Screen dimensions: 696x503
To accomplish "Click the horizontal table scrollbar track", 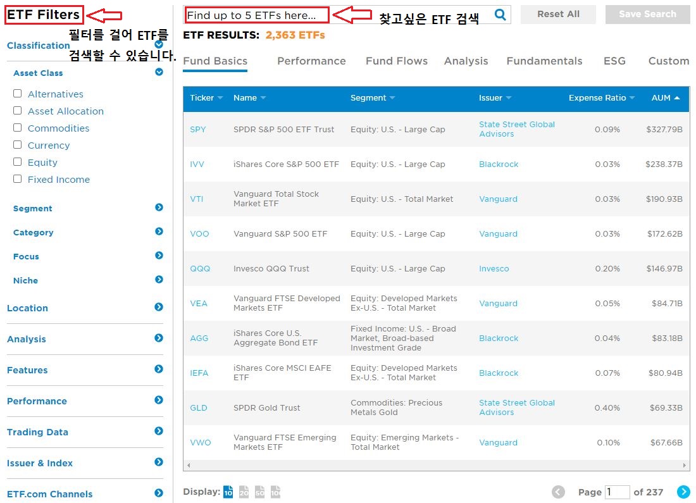I will (x=437, y=465).
